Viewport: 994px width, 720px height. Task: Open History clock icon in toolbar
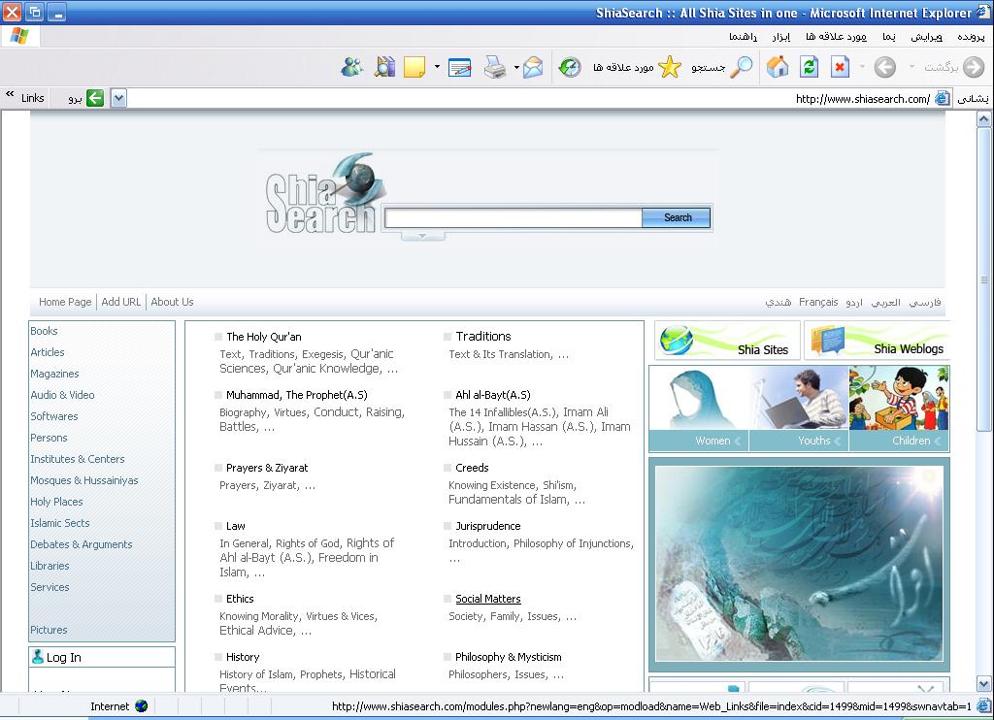tap(570, 67)
